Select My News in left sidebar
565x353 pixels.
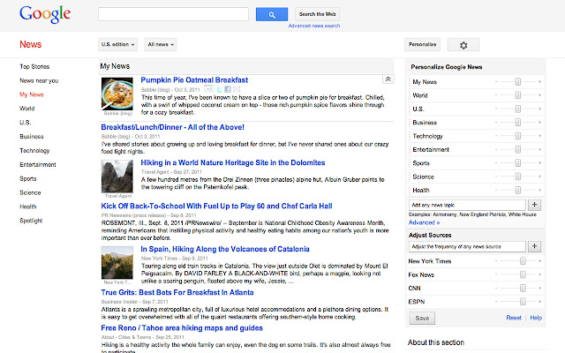pyautogui.click(x=32, y=94)
